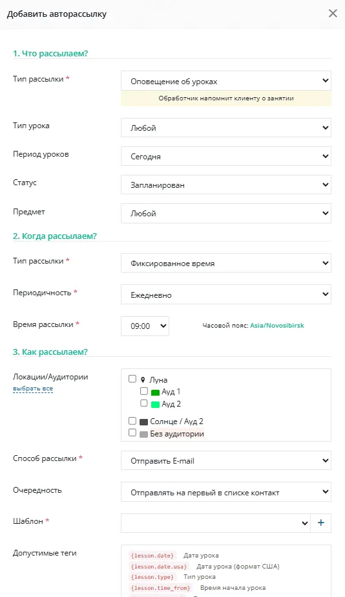Open the Способ рассылки dropdown Отправить E-mail
Screen dimensions: 345x597
point(226,460)
